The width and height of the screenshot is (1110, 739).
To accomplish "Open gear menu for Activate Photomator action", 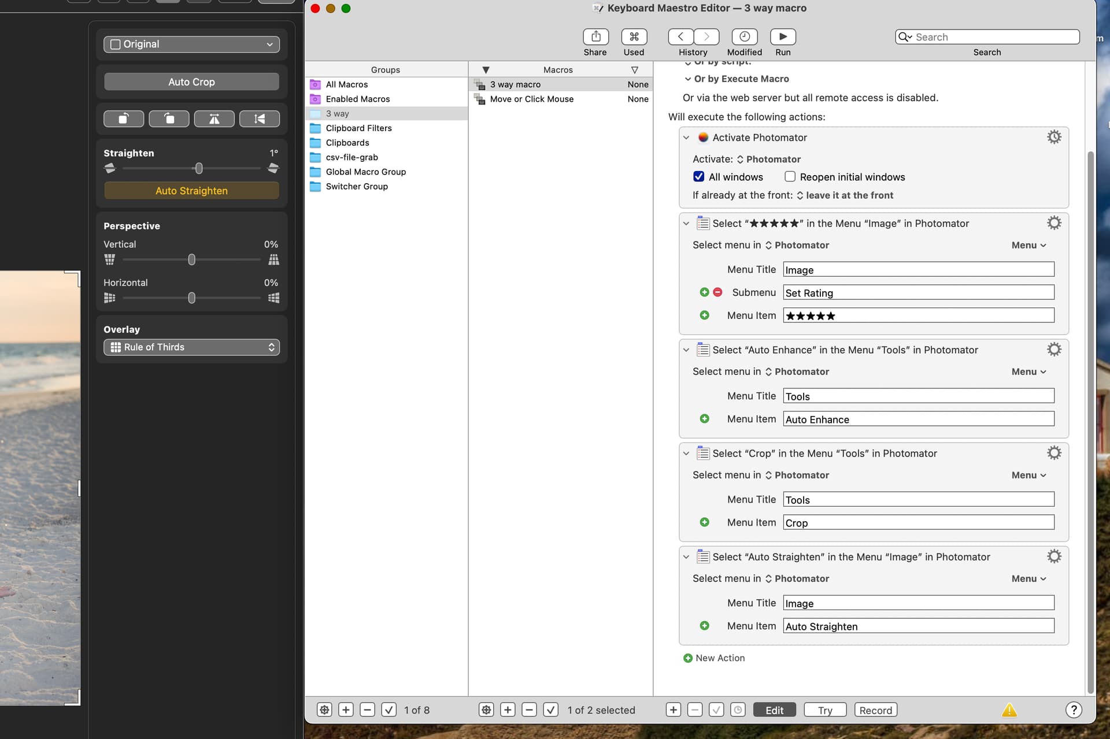I will click(x=1054, y=137).
